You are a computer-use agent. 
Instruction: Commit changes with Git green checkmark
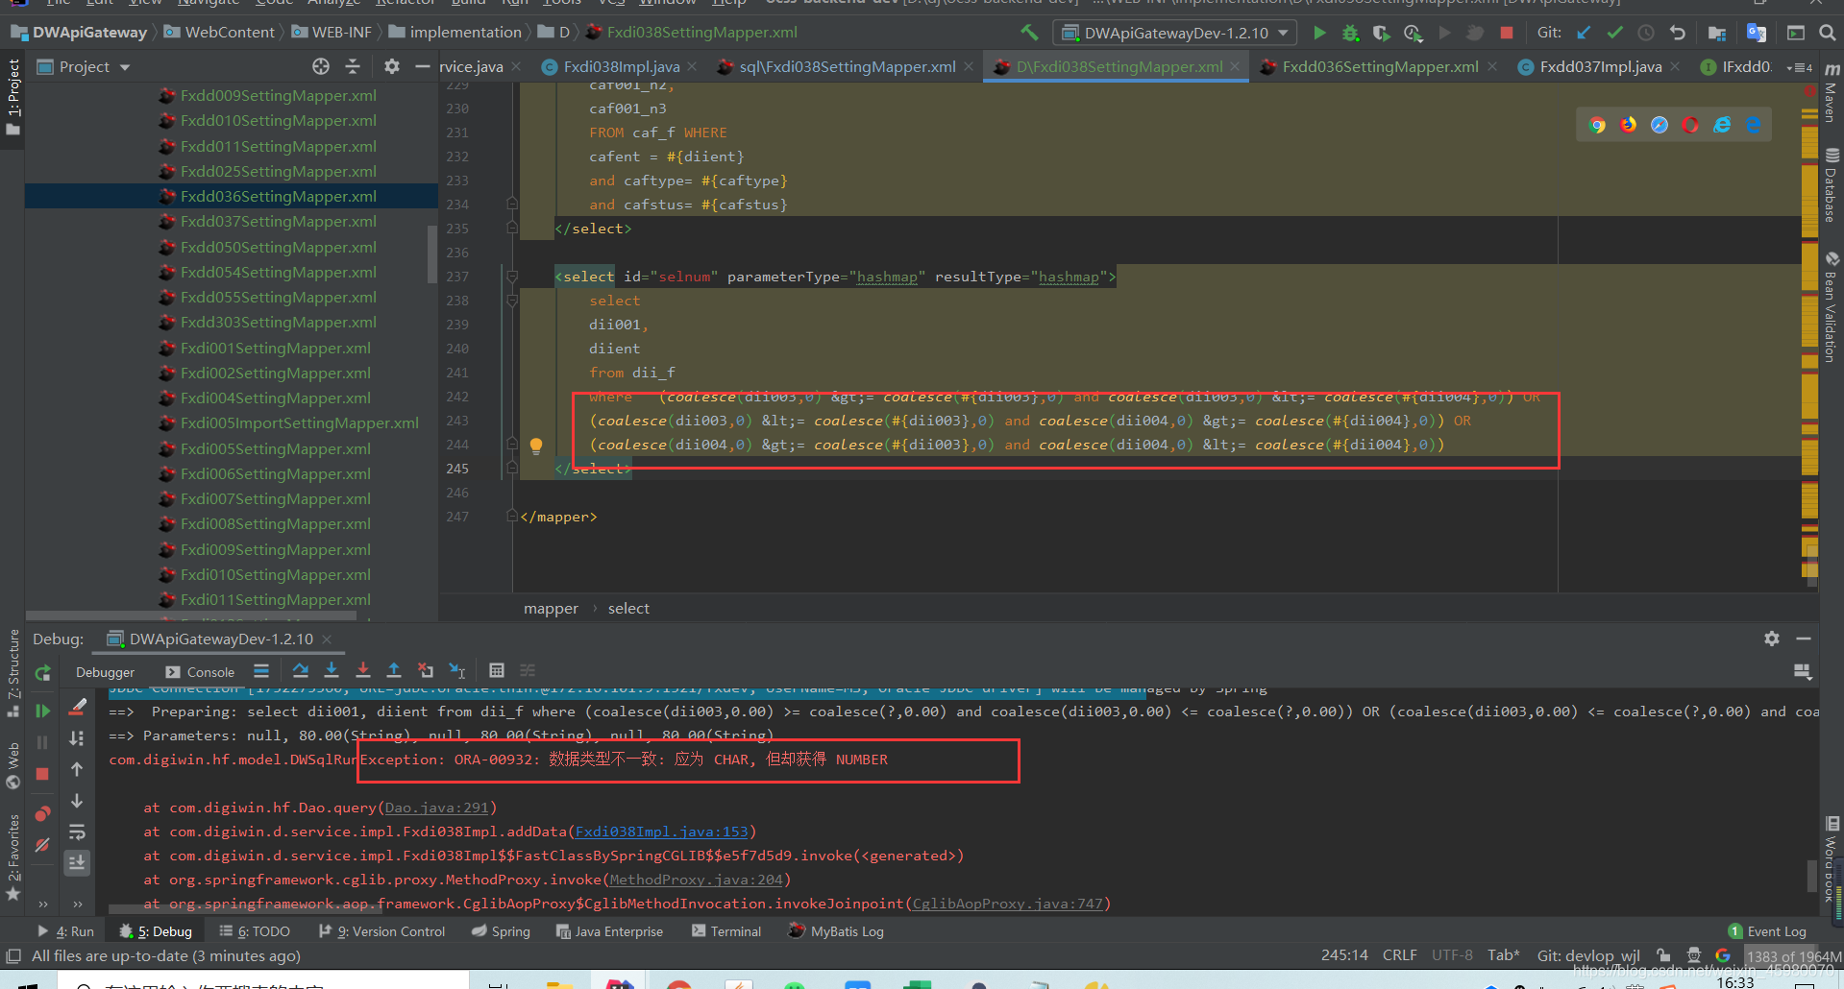point(1614,33)
